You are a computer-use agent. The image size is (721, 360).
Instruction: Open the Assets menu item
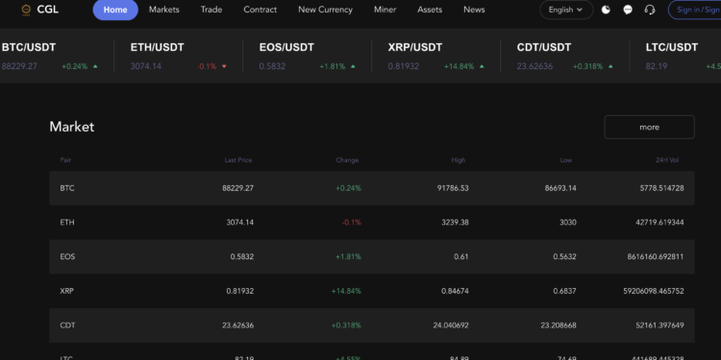(430, 10)
